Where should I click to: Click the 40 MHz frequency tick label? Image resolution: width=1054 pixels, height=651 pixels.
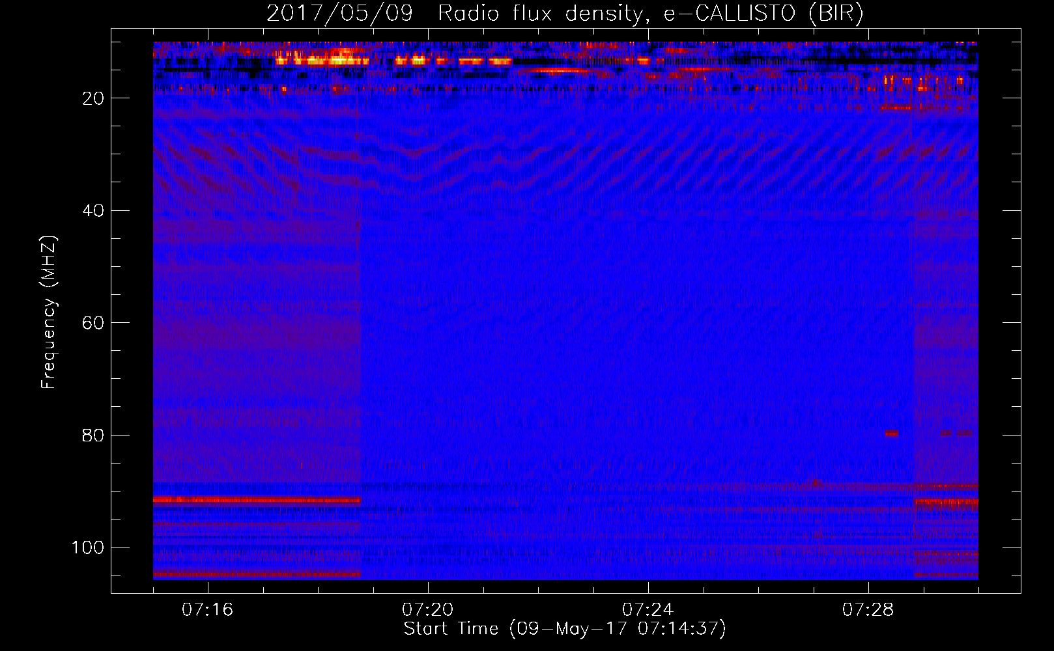[94, 211]
